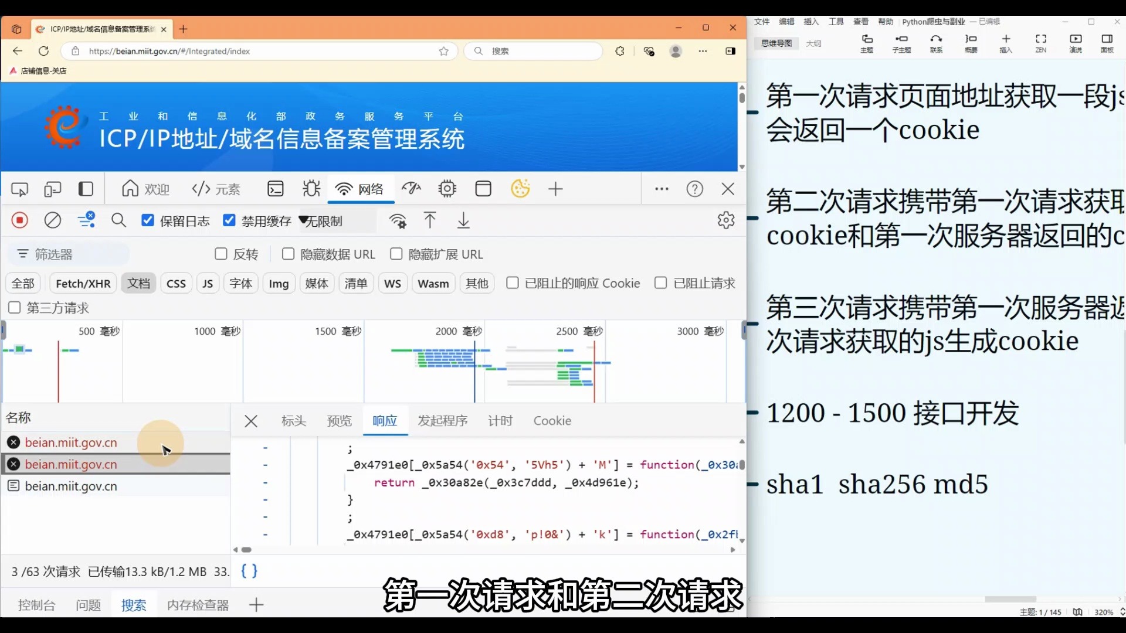Screen dimensions: 1126x633
Task: Open the Sources bug icon panel
Action: pos(311,189)
